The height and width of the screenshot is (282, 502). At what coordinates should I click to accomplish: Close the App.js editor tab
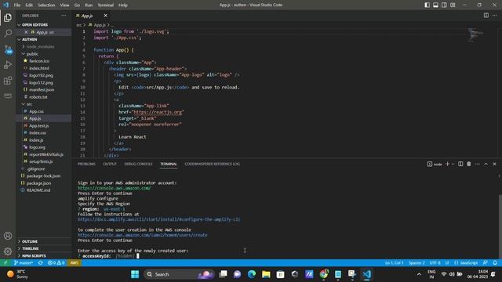click(105, 16)
